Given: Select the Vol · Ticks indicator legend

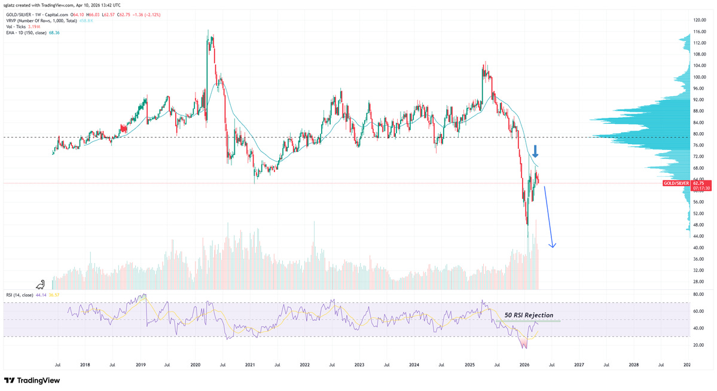Looking at the screenshot, I should 16,26.
